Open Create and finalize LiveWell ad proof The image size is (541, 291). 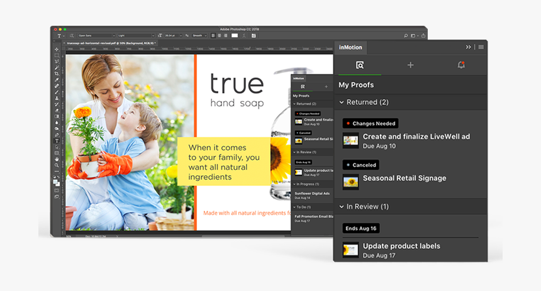click(x=416, y=136)
